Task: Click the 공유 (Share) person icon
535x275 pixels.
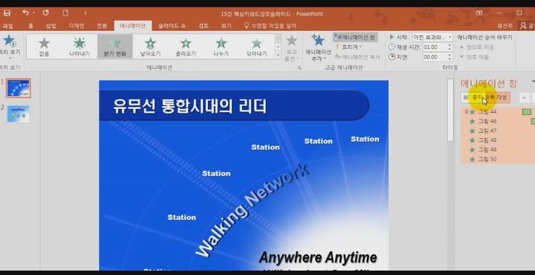Action: [x=523, y=25]
